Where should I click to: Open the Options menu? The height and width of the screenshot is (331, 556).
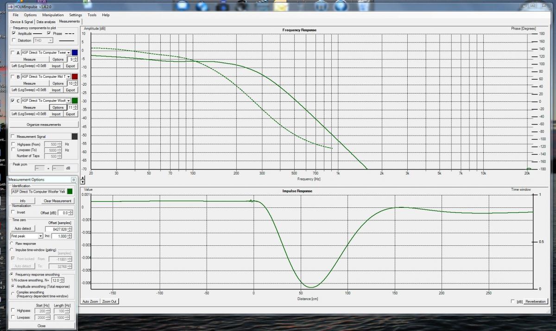point(30,15)
